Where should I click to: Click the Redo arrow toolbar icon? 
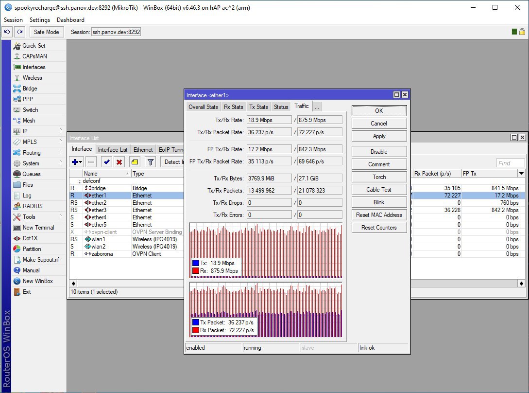point(20,32)
